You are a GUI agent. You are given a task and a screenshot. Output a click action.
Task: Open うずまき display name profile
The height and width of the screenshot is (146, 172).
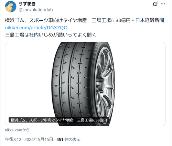(x=27, y=4)
